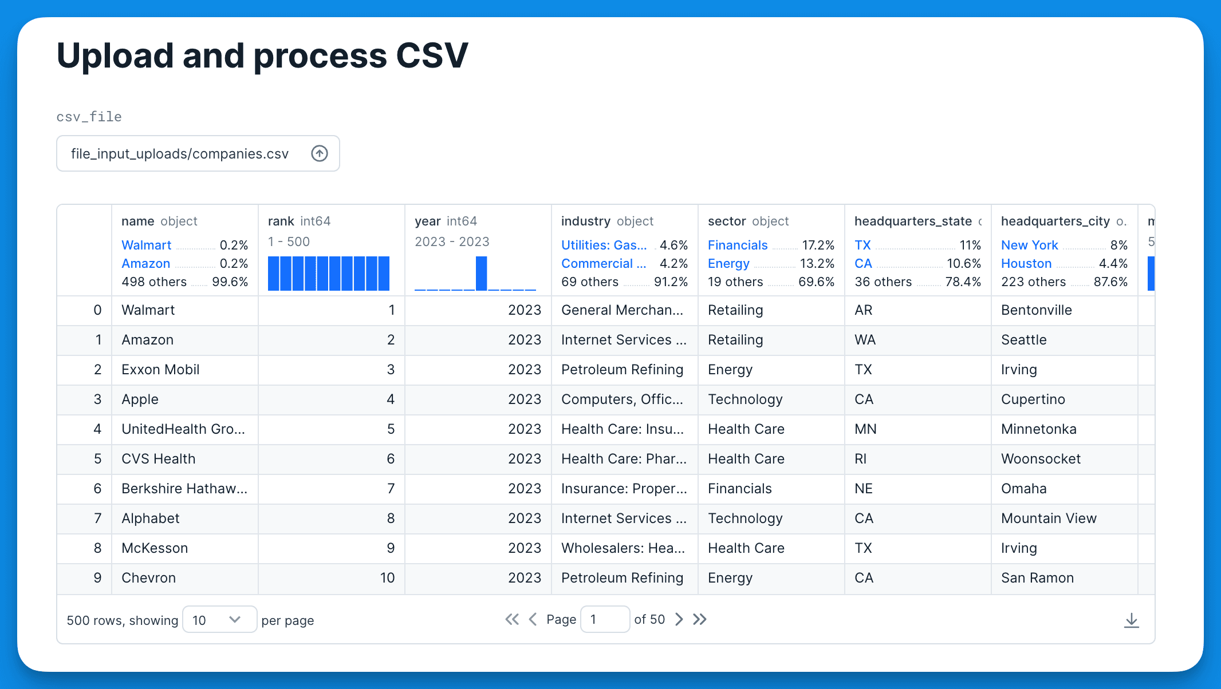Select the Exxon Mobil cell
The image size is (1221, 689).
tap(185, 370)
